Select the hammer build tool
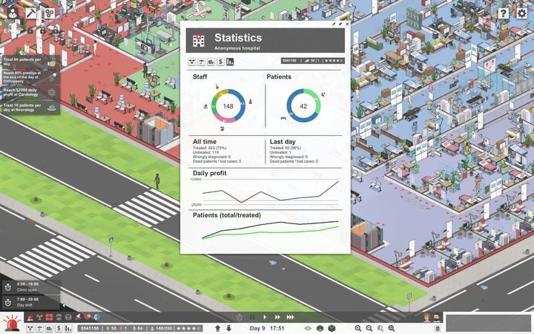 [31, 13]
